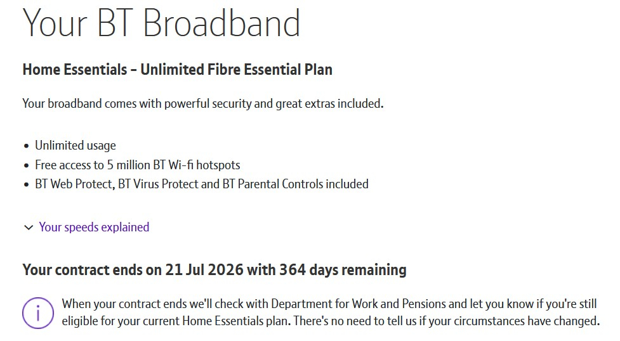Click the bullet dot before Unlimited usage

pyautogui.click(x=27, y=146)
